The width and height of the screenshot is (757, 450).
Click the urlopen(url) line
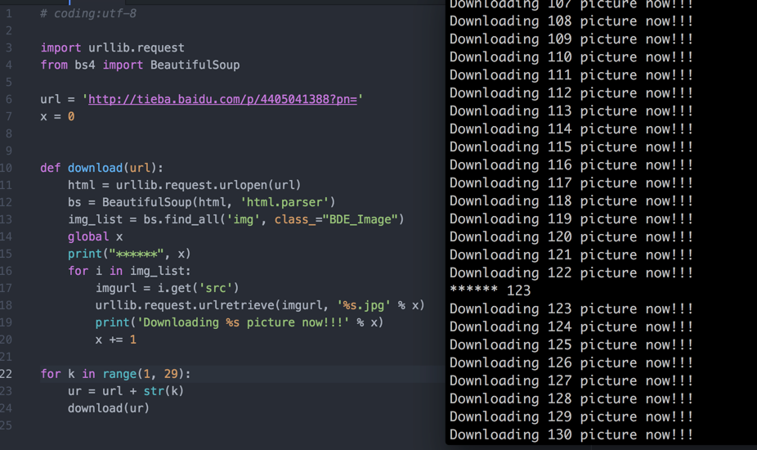[185, 185]
